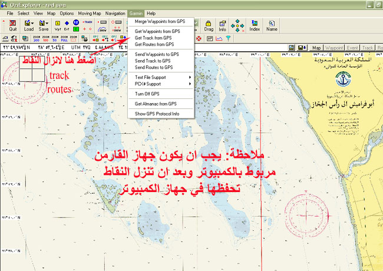The image size is (383, 271).
Task: Click the GPS send waypoints icon
Action: pyautogui.click(x=95, y=38)
